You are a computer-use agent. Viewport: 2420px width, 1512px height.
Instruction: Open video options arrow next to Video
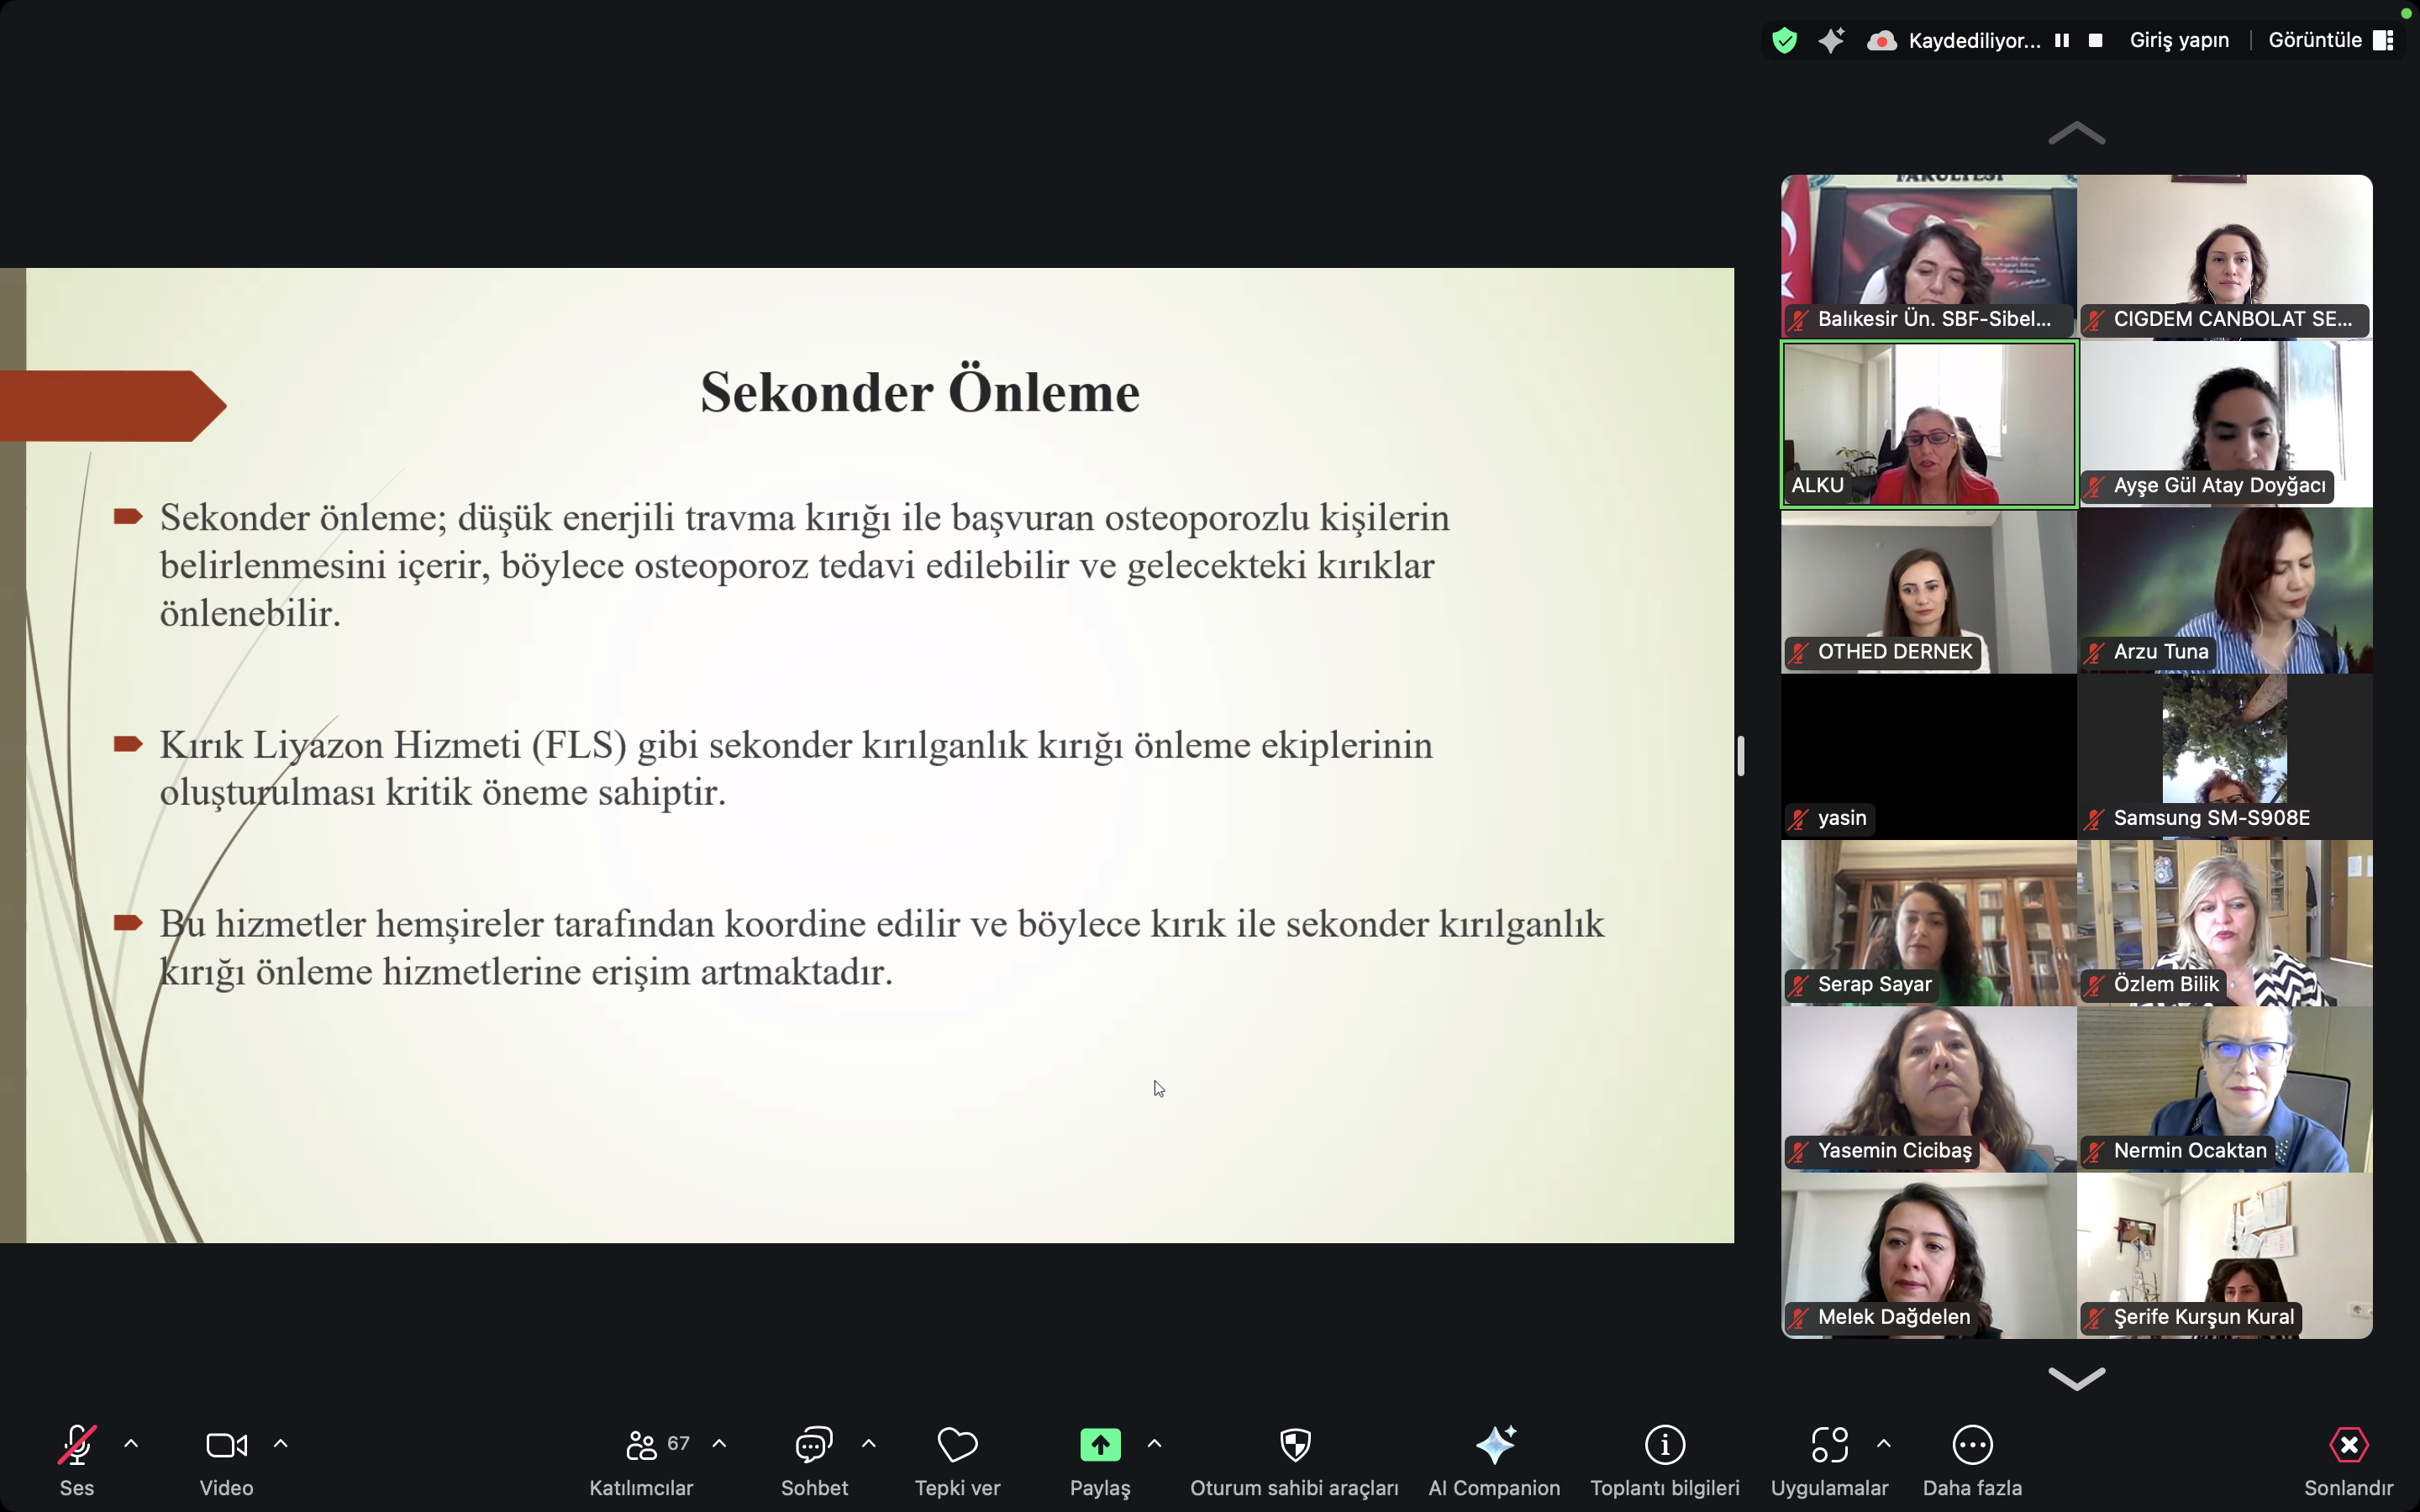click(x=281, y=1444)
